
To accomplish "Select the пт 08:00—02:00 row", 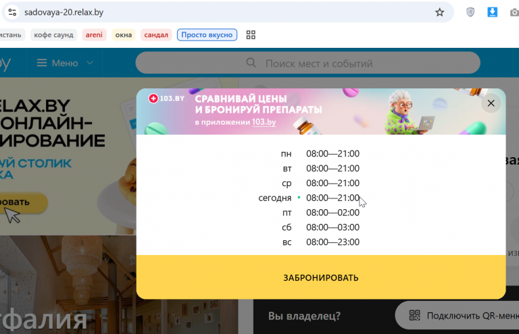I will pos(320,213).
